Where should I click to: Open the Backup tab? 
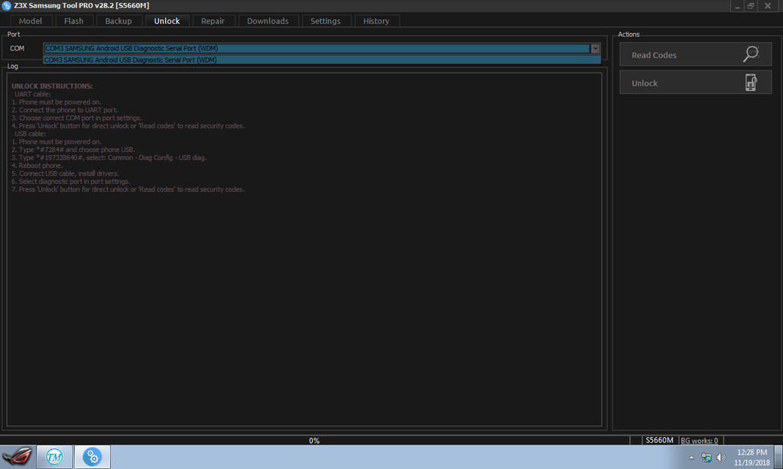119,21
